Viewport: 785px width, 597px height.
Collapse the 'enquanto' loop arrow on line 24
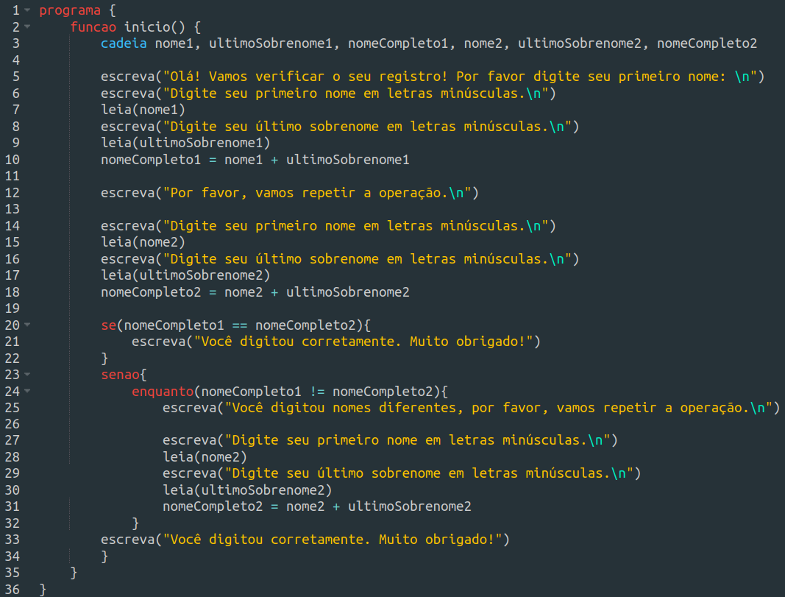[27, 392]
